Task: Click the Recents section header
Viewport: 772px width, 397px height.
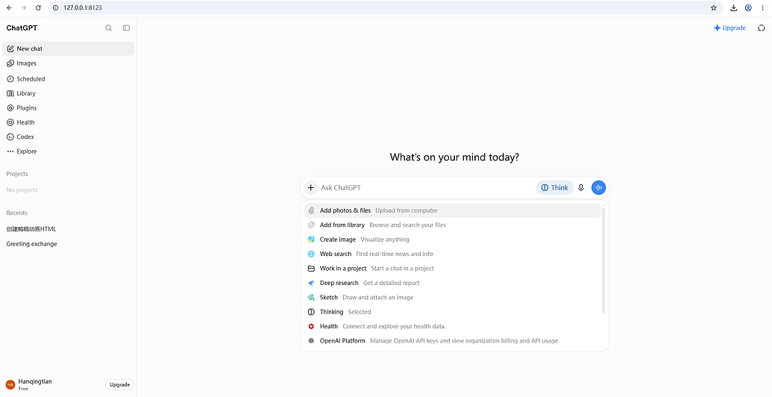Action: coord(16,213)
